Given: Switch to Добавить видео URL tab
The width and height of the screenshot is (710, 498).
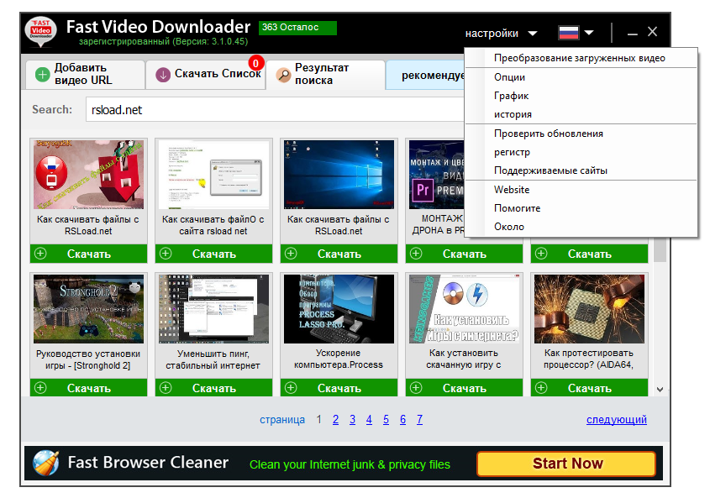Looking at the screenshot, I should (x=85, y=74).
